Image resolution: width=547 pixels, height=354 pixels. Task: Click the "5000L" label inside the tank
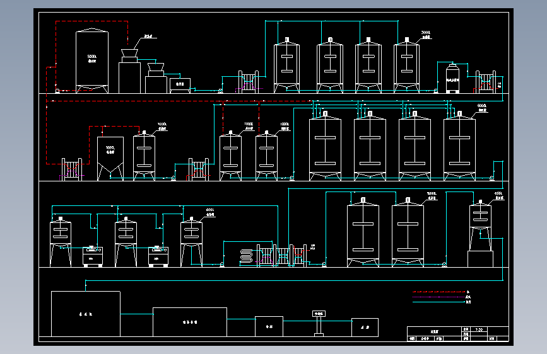[x=92, y=57]
